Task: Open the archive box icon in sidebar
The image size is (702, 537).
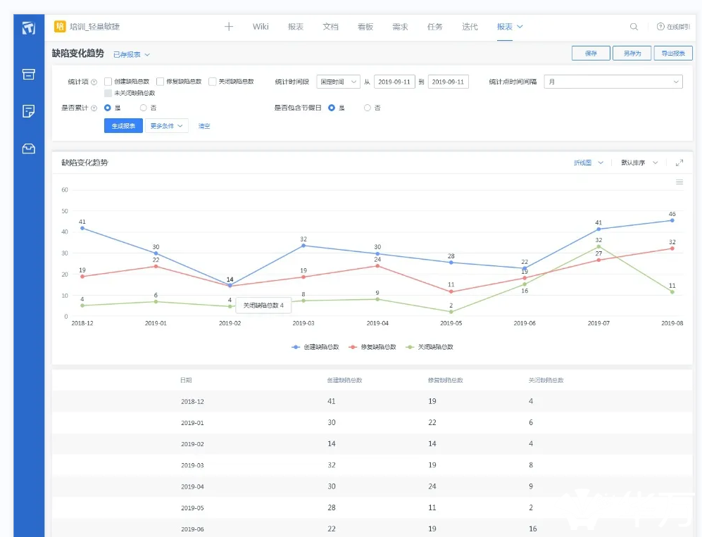Action: coord(29,74)
